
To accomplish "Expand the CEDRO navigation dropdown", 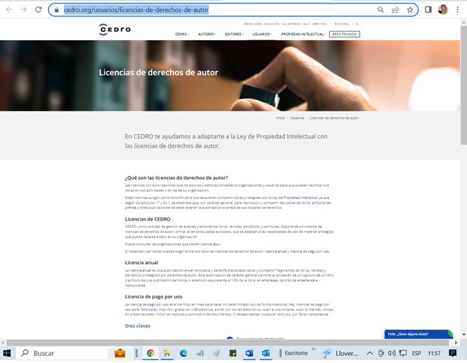I will point(182,34).
